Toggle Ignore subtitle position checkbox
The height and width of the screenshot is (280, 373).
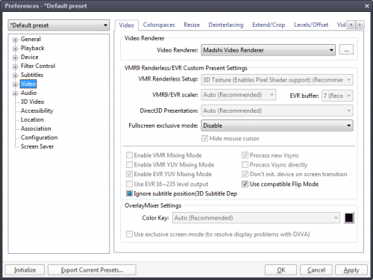pos(129,193)
